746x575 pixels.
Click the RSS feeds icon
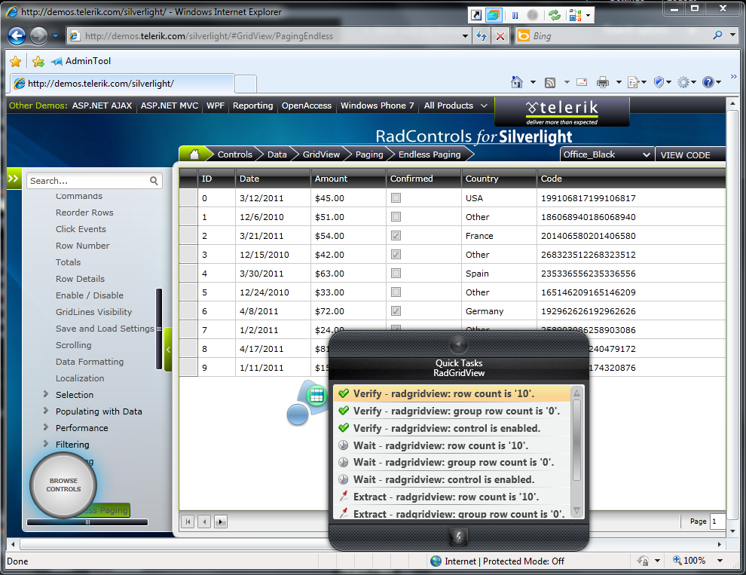point(550,83)
